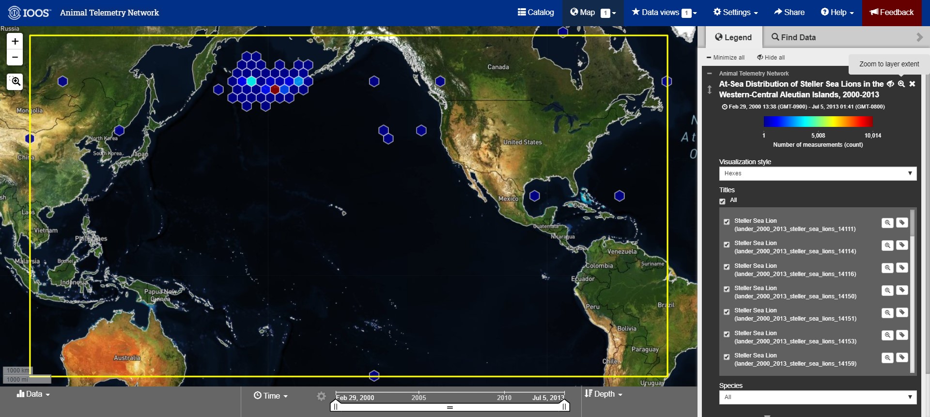Toggle Steller Sea Lion 14153 checkbox
930x417 pixels.
tap(727, 334)
